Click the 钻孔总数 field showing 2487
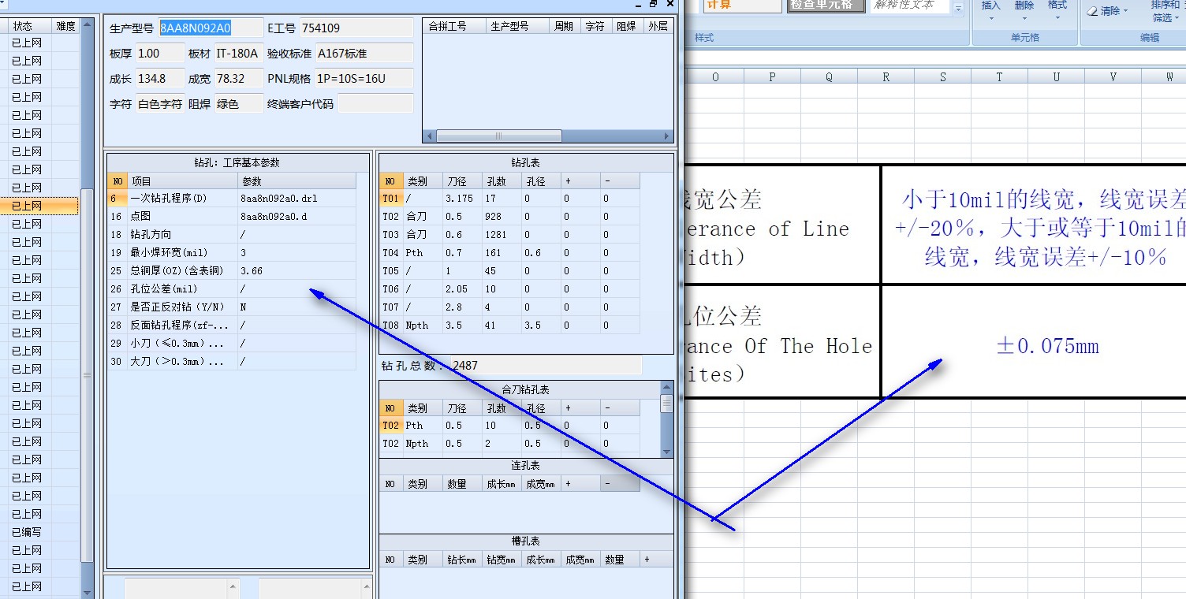Screen dimensions: 1186x599 point(546,365)
